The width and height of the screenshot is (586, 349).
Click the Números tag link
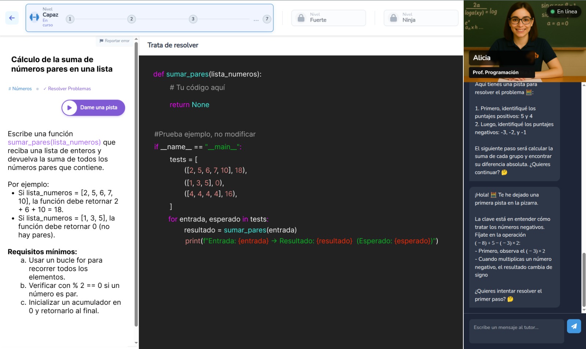(x=20, y=89)
